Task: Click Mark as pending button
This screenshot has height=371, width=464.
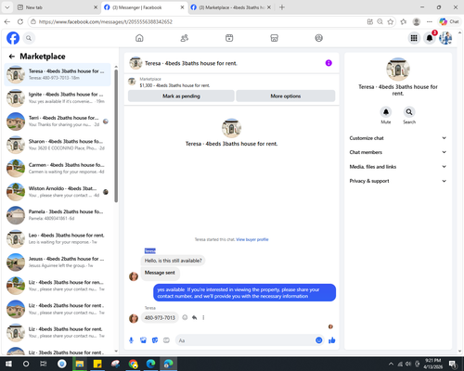Action: coord(181,96)
